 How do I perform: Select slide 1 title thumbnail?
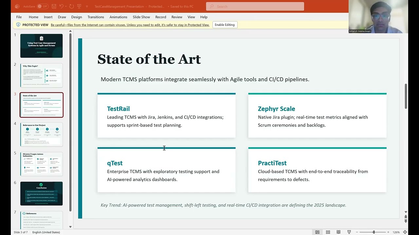point(41,46)
